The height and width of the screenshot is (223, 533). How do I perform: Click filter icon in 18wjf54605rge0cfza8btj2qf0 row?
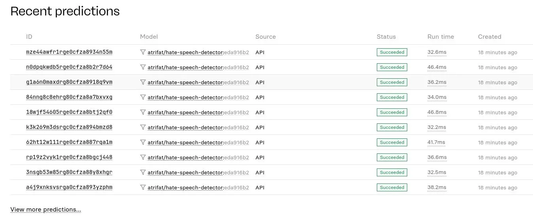coord(143,112)
